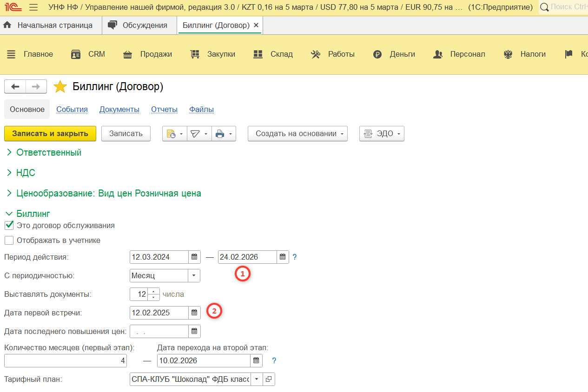Open the print icon dropdown
The height and width of the screenshot is (392, 588).
click(224, 134)
